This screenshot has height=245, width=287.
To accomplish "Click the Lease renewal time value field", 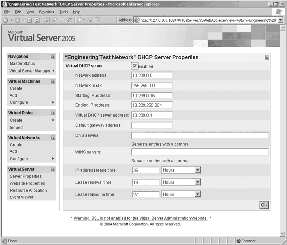I will point(146,182).
